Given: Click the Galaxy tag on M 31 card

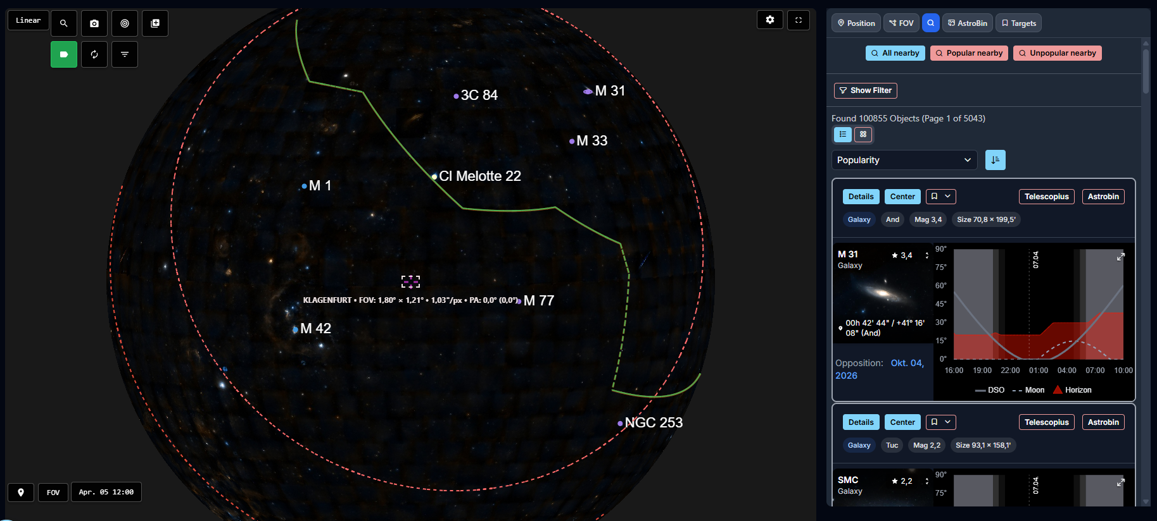Looking at the screenshot, I should click(859, 219).
